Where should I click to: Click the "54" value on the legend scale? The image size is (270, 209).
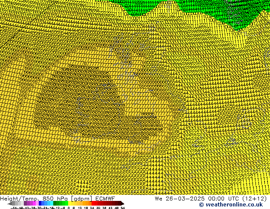tap(123, 208)
